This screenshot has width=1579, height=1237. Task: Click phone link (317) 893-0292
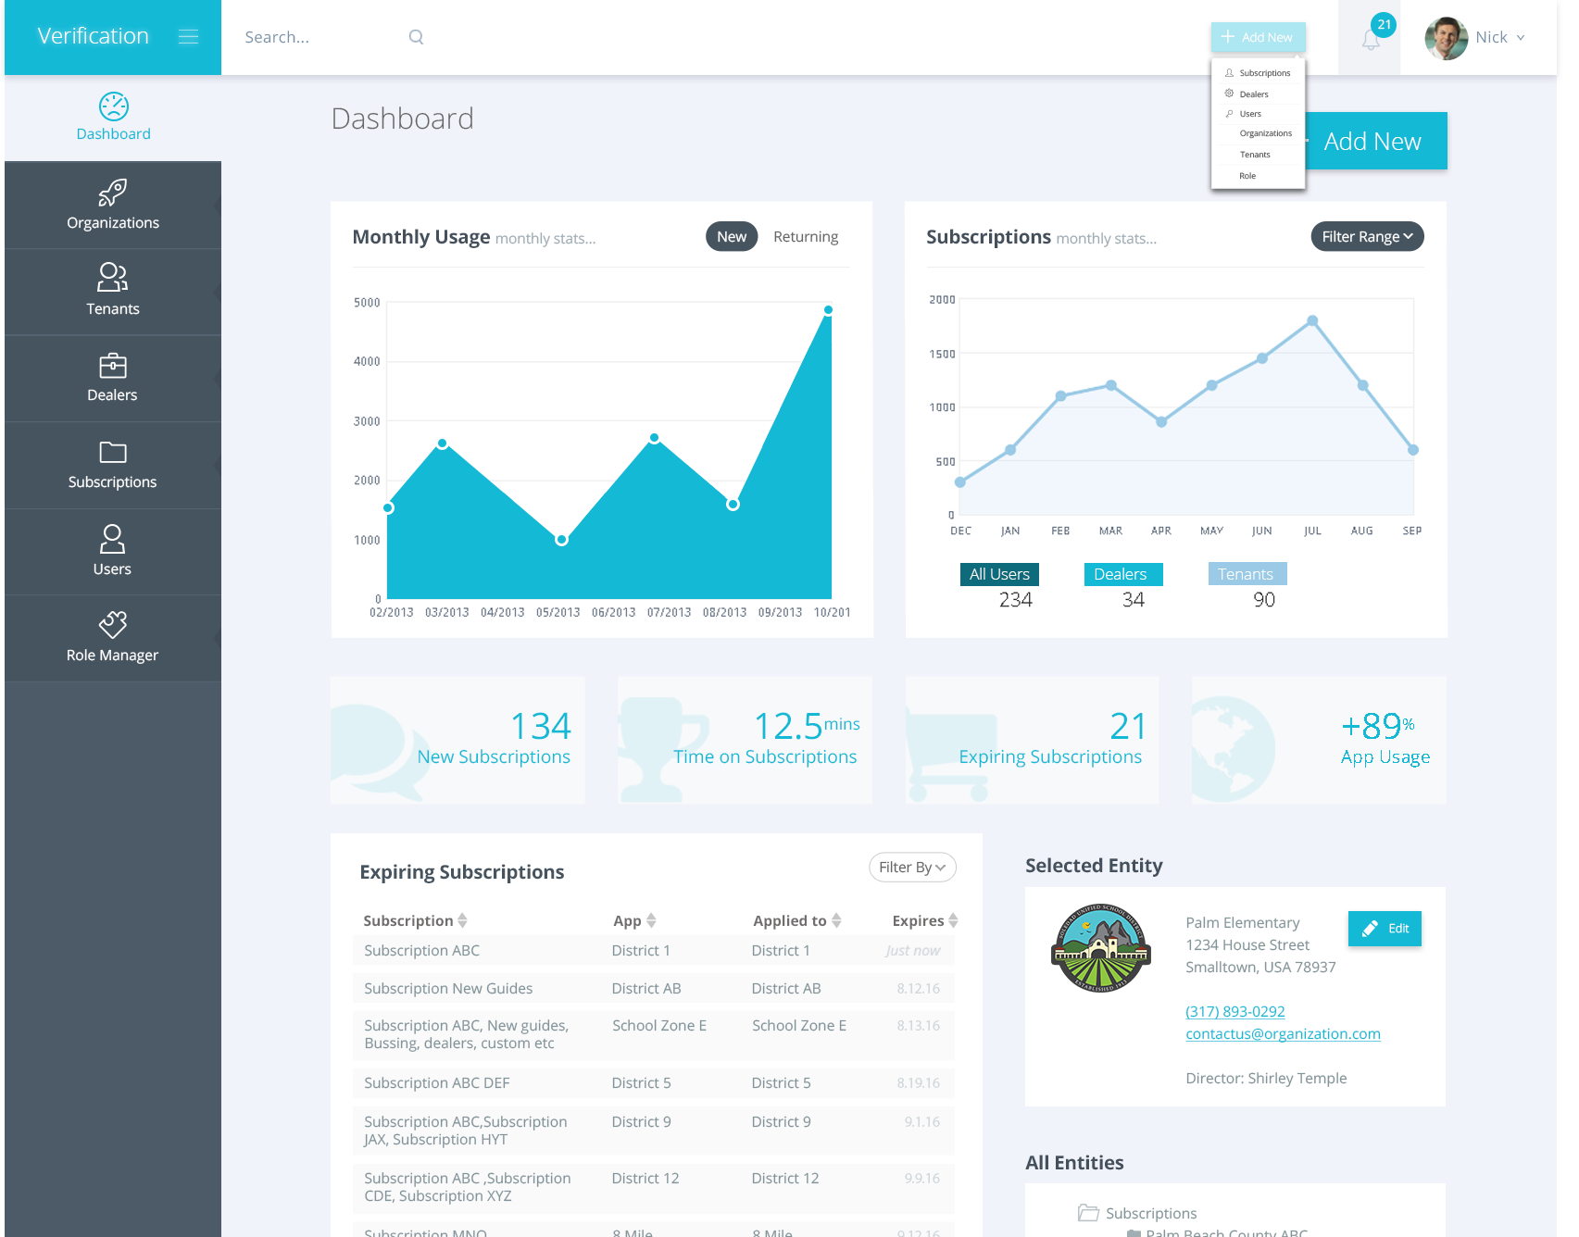1235,1011
